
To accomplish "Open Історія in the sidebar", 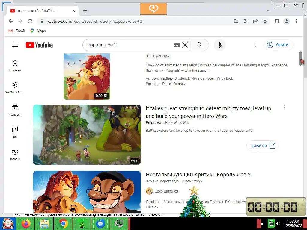I will (15, 155).
